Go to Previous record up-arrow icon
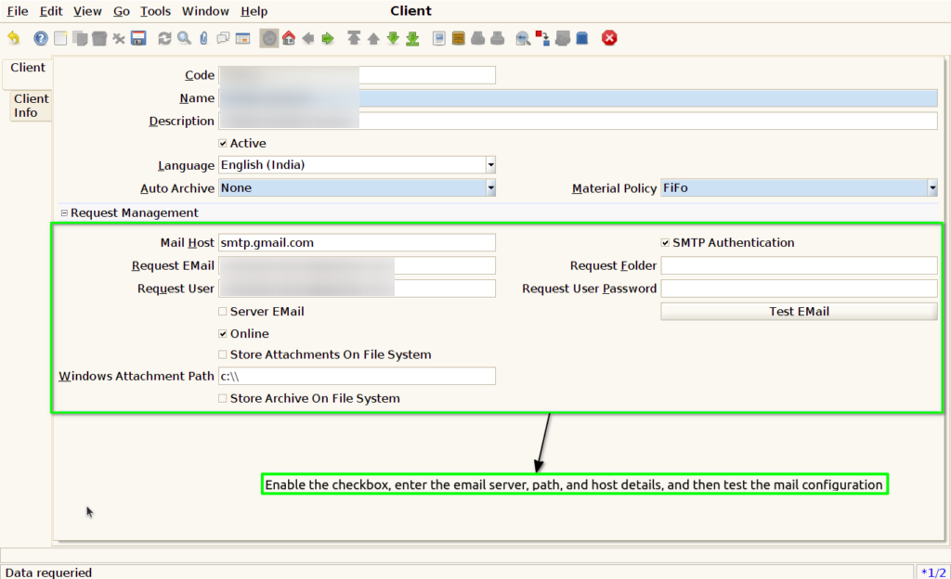Viewport: 951px width, 579px height. pos(373,38)
